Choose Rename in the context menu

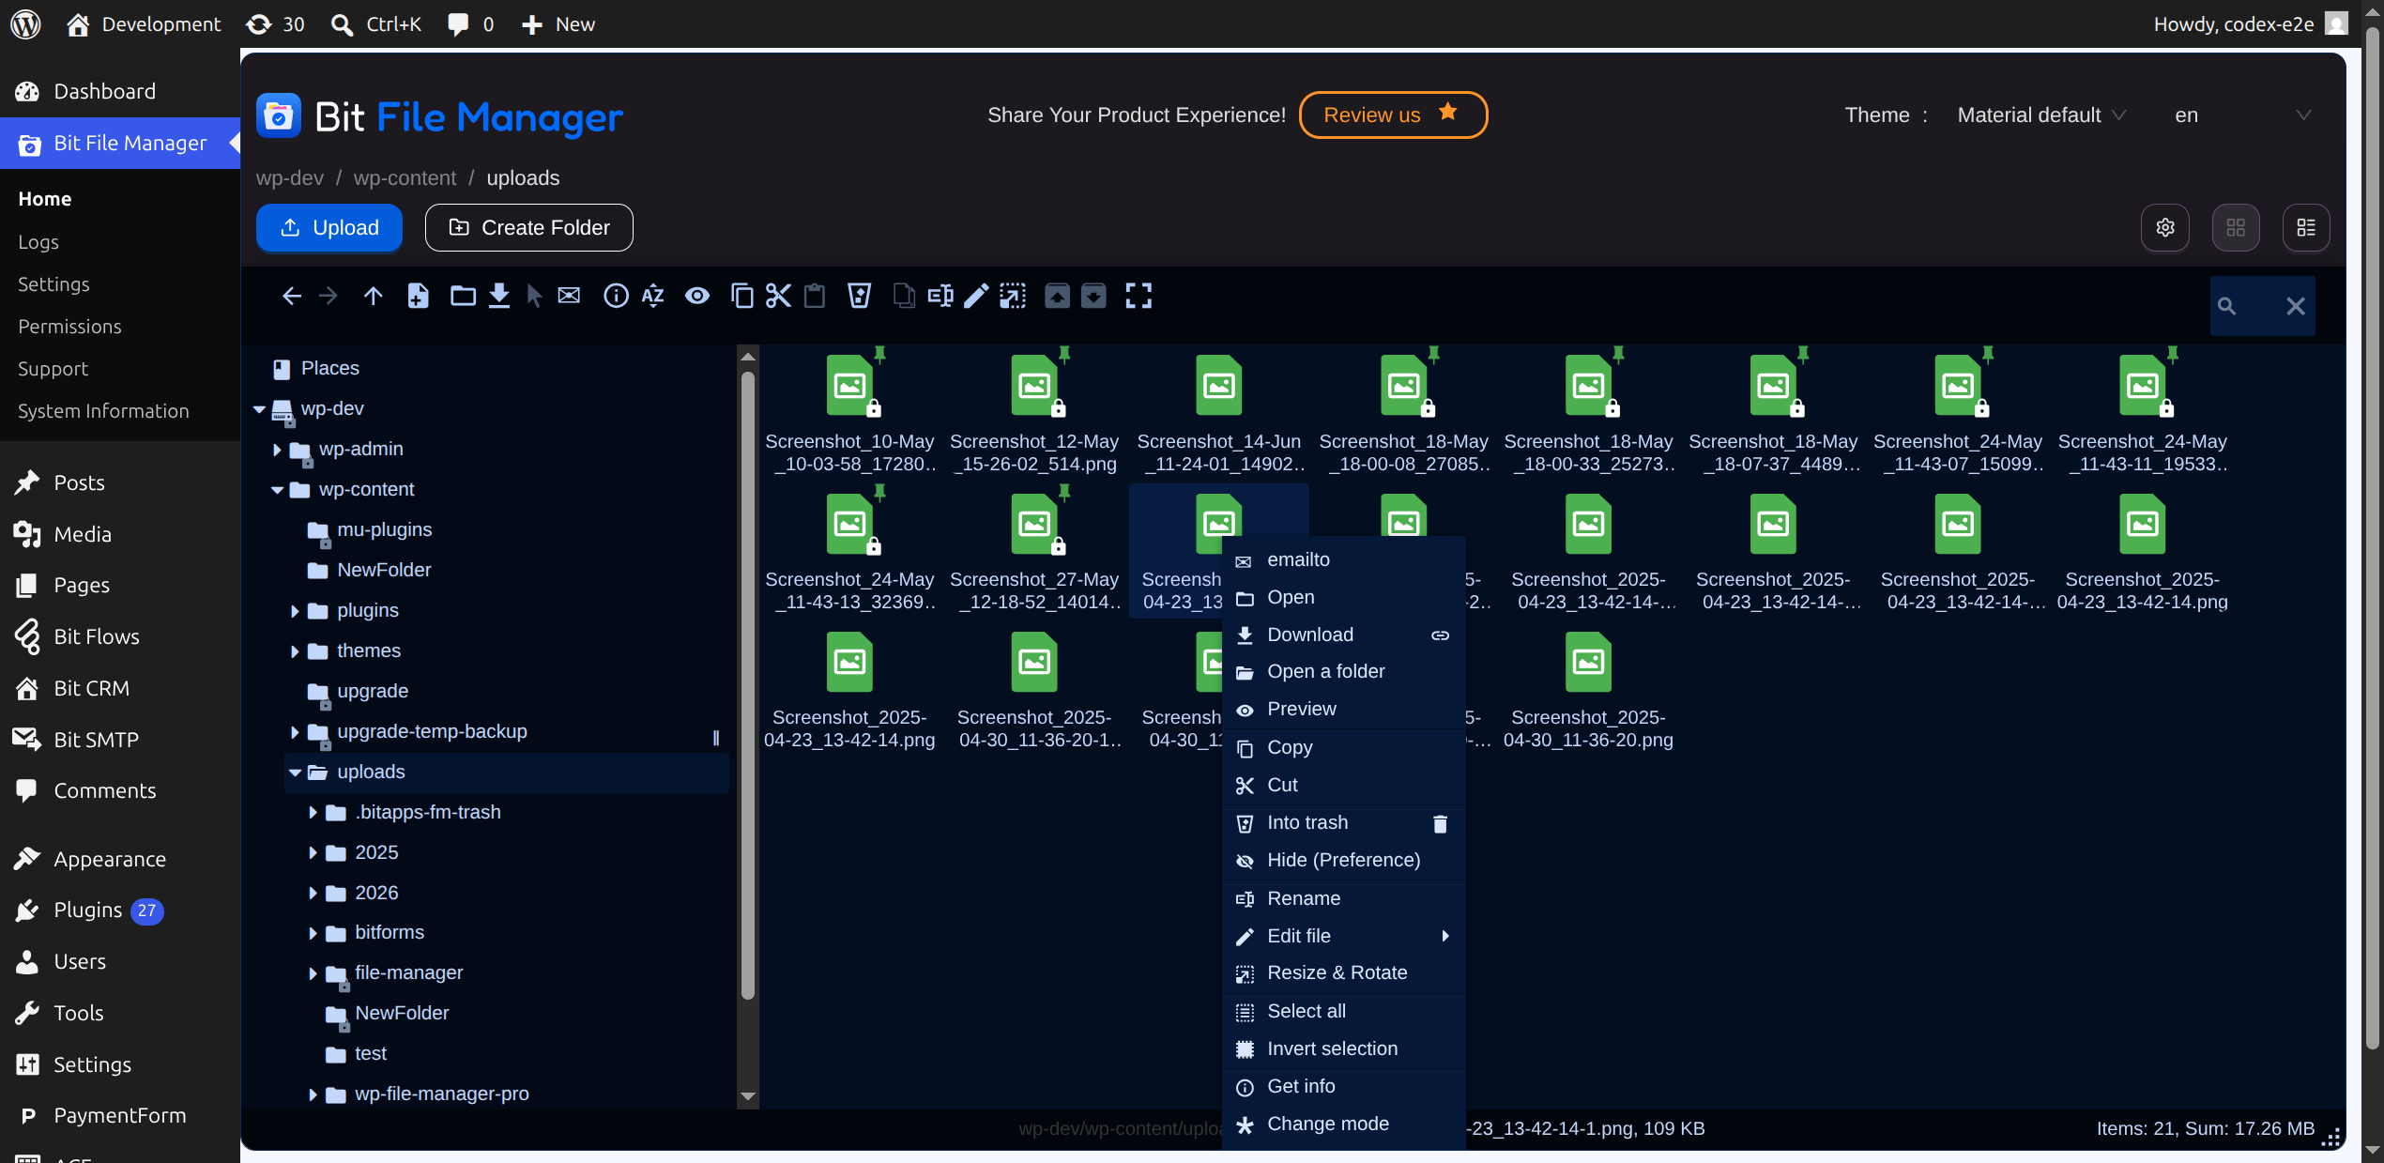[x=1344, y=899]
